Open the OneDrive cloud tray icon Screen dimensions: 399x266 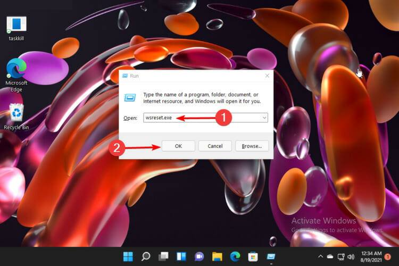click(x=330, y=256)
